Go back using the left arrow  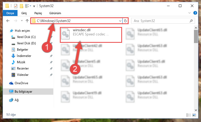pyautogui.click(x=8, y=21)
